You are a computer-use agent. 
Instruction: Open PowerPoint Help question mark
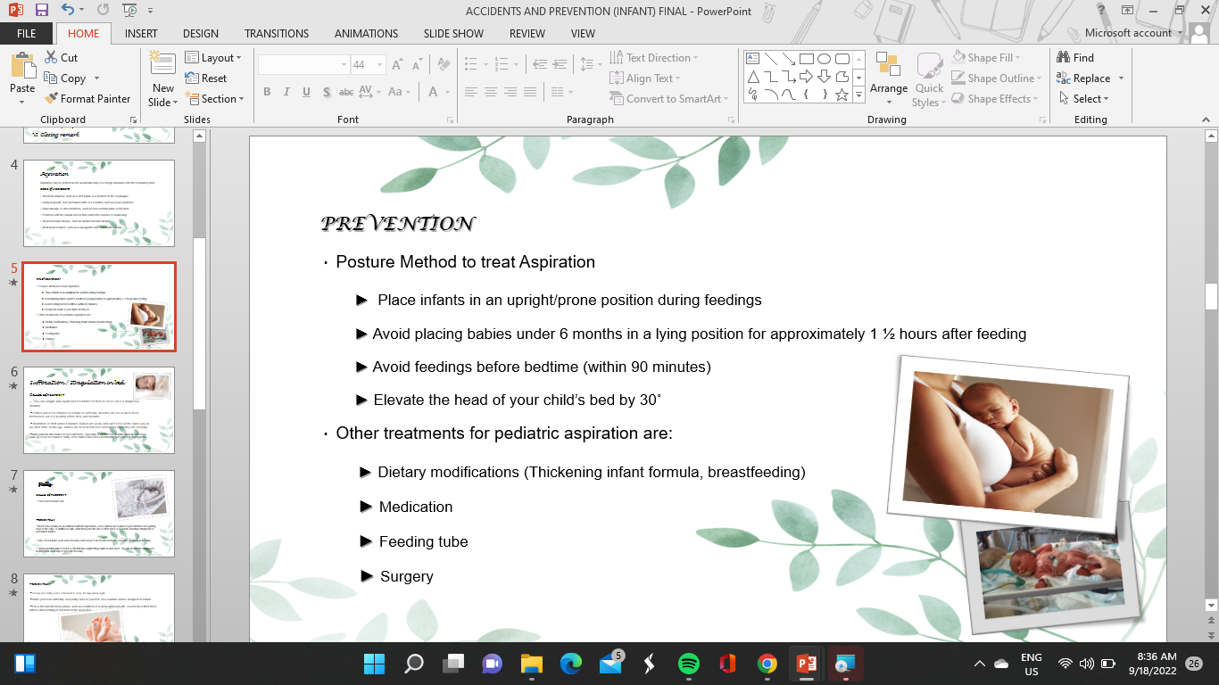pyautogui.click(x=1102, y=11)
